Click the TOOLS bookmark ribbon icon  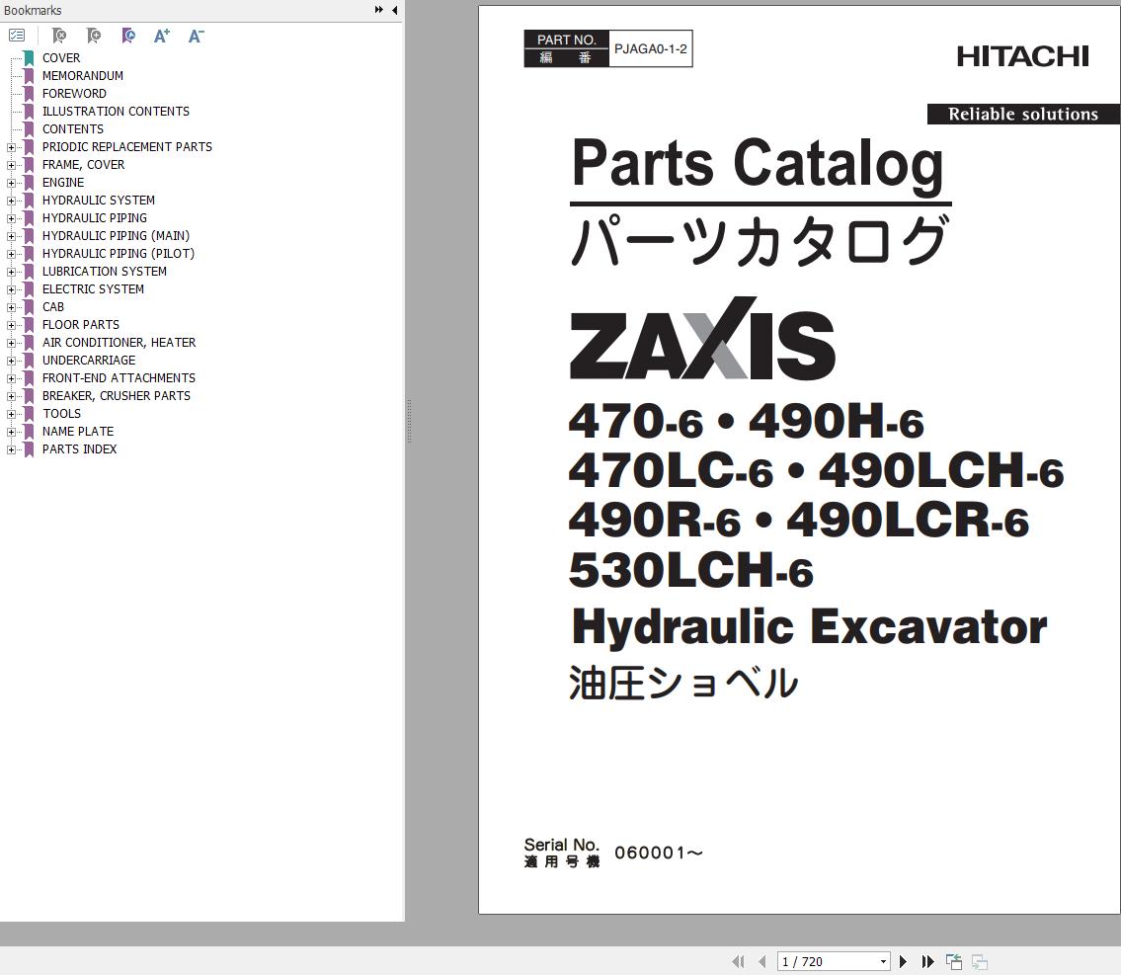(29, 414)
